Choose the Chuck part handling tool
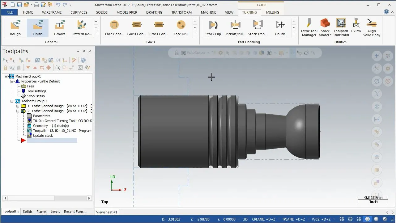 pos(280,27)
